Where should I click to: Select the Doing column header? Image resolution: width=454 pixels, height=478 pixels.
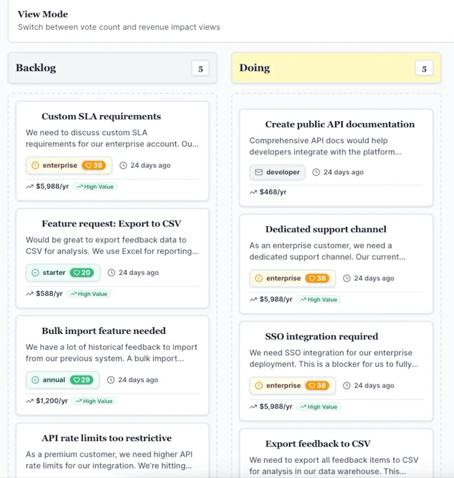click(x=254, y=68)
